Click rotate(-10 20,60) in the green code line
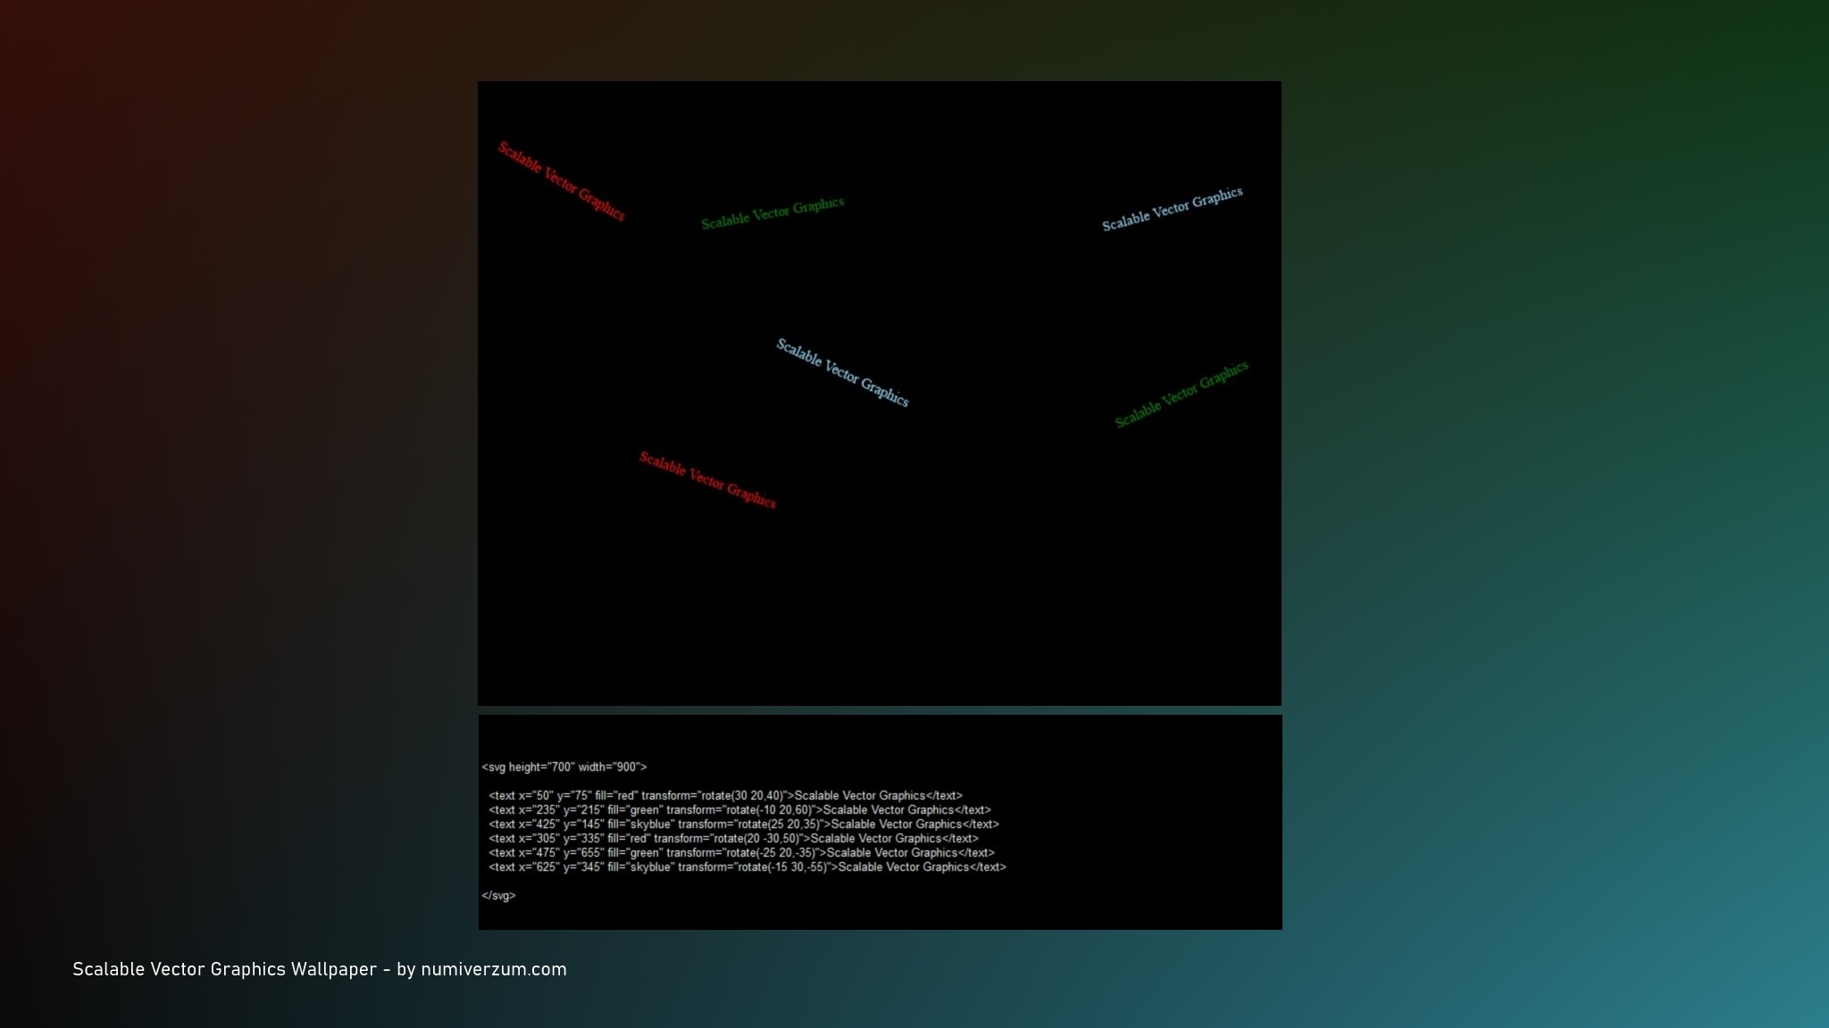Image resolution: width=1829 pixels, height=1028 pixels. coord(767,809)
